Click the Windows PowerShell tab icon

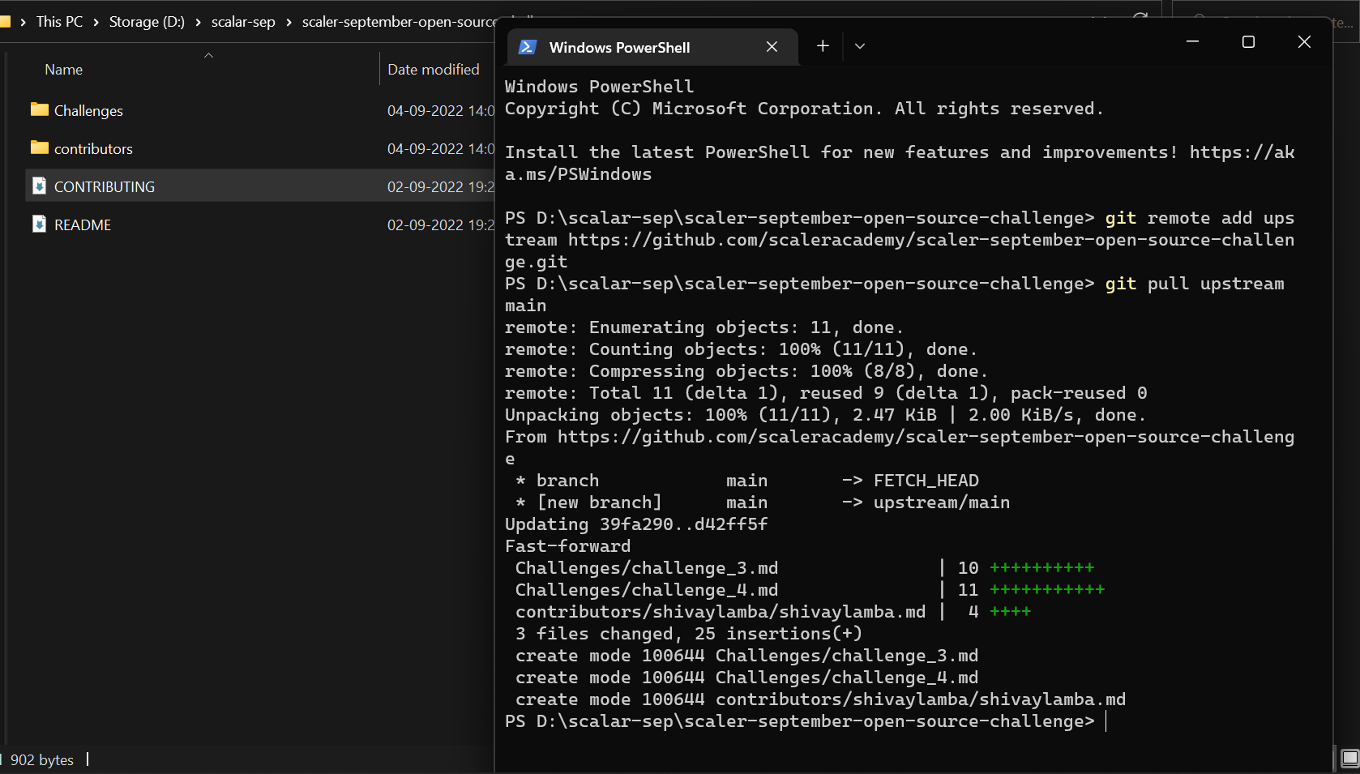pos(528,47)
